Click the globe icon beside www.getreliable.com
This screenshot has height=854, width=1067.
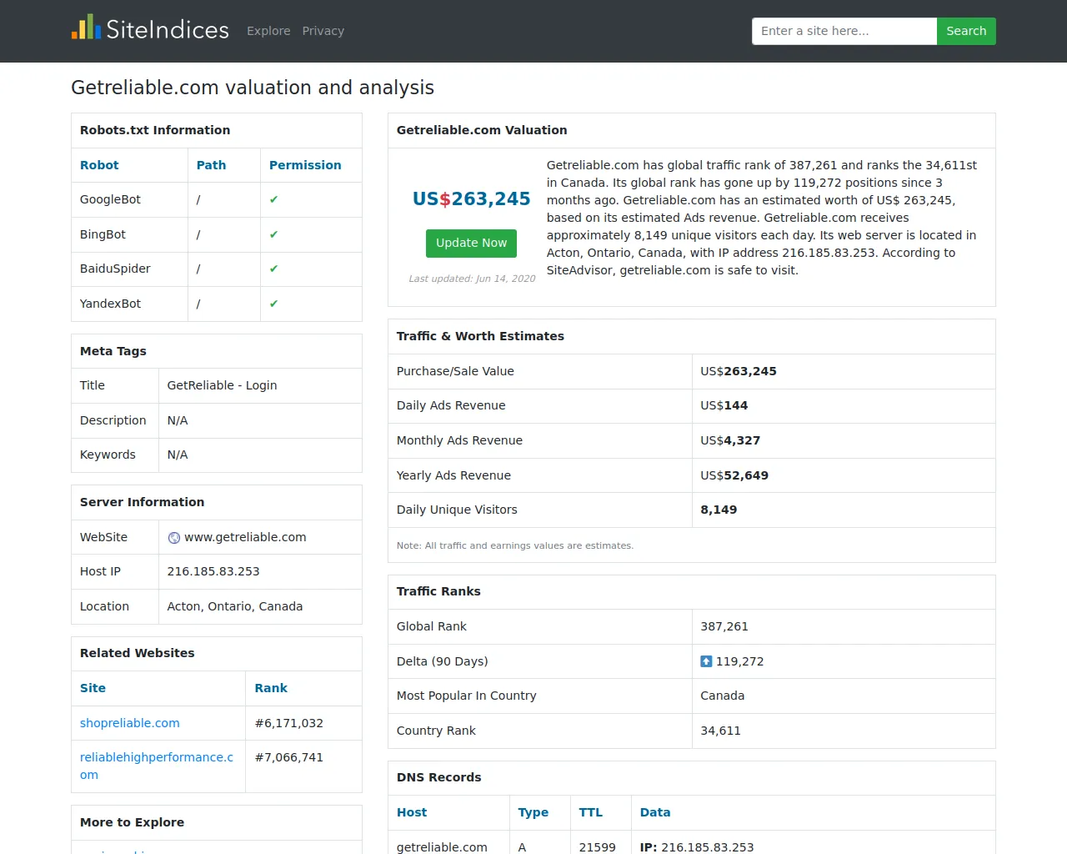click(174, 538)
